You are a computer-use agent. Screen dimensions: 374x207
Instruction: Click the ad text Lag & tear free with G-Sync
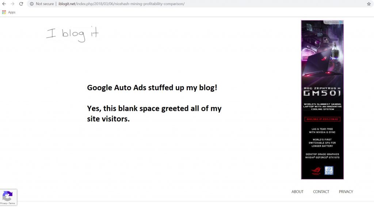[322, 131]
